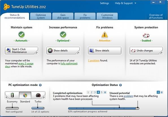Viewport: 168px width, 117px height.
Task: Expand the Help & Support dropdown arrow
Action: click(136, 3)
